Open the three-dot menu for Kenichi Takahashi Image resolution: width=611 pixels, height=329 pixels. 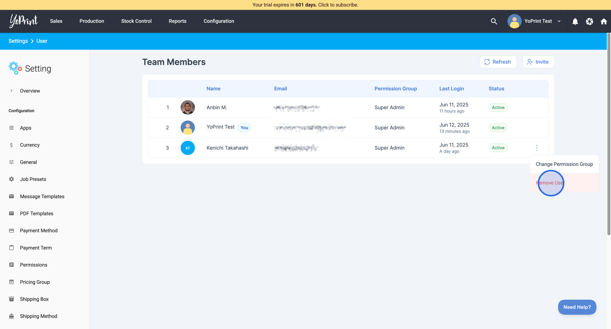537,148
